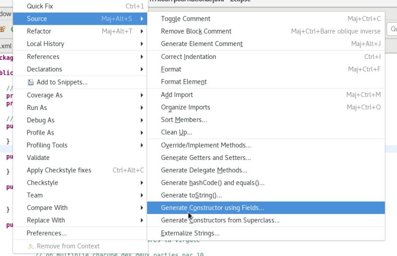397x256 pixels.
Task: Choose Format Element
Action: 266,82
